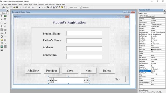Select the Timer control tool
This screenshot has width=166, height=93.
2,36
